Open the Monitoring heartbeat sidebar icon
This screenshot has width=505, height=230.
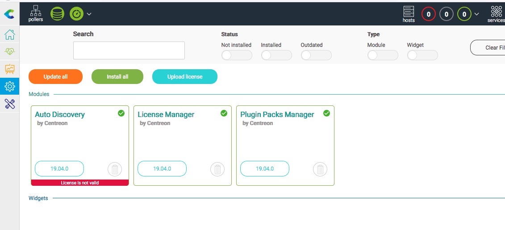pos(9,52)
